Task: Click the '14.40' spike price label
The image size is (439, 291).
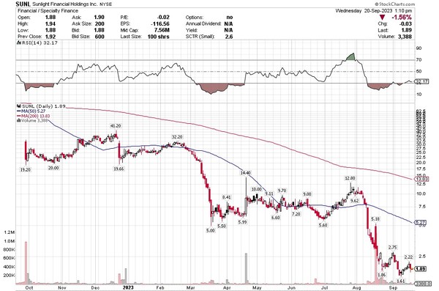Action: 245,173
